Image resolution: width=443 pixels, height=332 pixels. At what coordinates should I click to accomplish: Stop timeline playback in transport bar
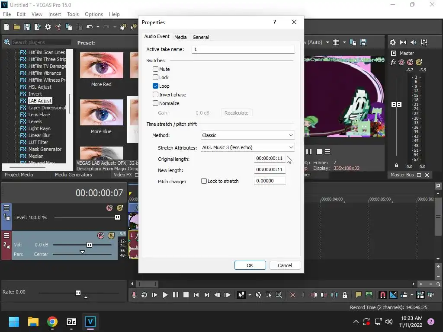pos(186,295)
